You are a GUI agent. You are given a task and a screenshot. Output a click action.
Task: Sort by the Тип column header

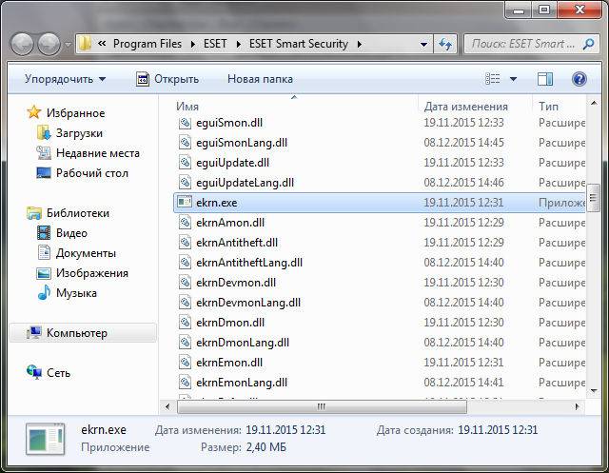coord(548,106)
